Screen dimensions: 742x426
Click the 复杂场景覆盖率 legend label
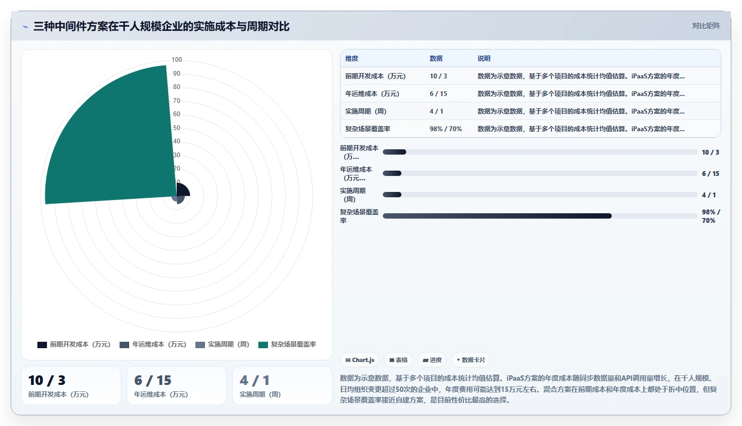click(294, 344)
